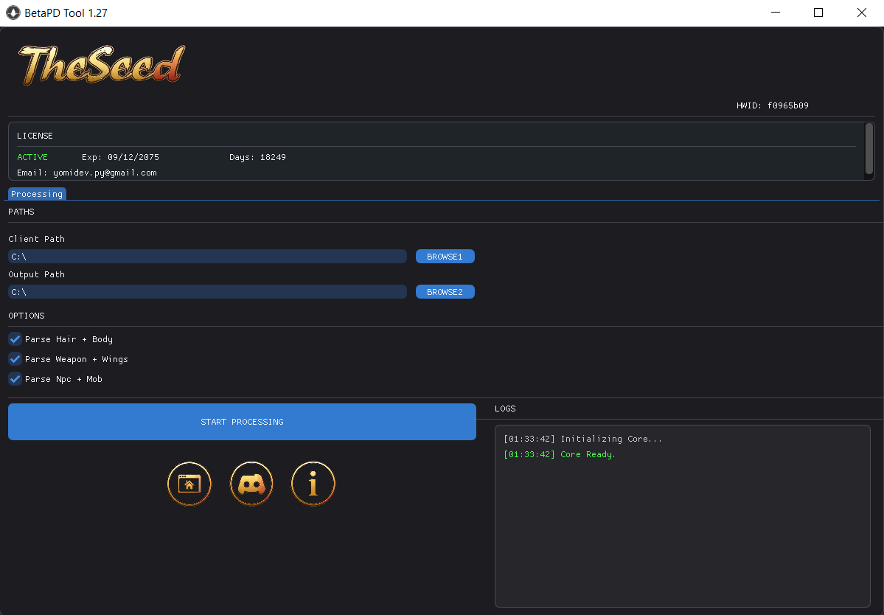884x615 pixels.
Task: Toggle the Parse Hair + Body checkbox
Action: point(15,339)
